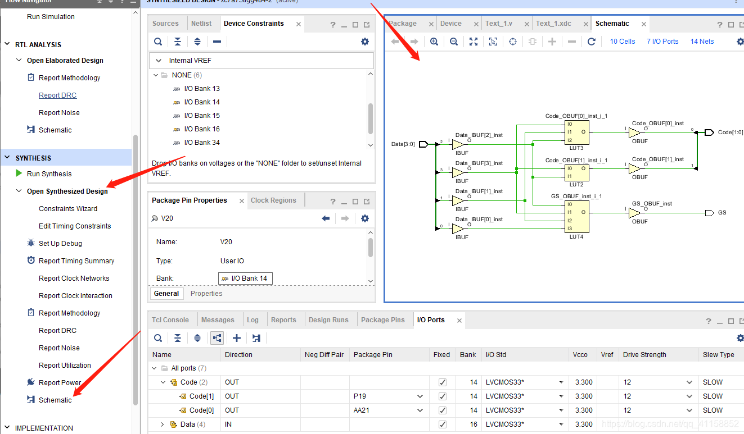Collapse Open Synthesized Design tree
This screenshot has height=434, width=744.
point(20,191)
